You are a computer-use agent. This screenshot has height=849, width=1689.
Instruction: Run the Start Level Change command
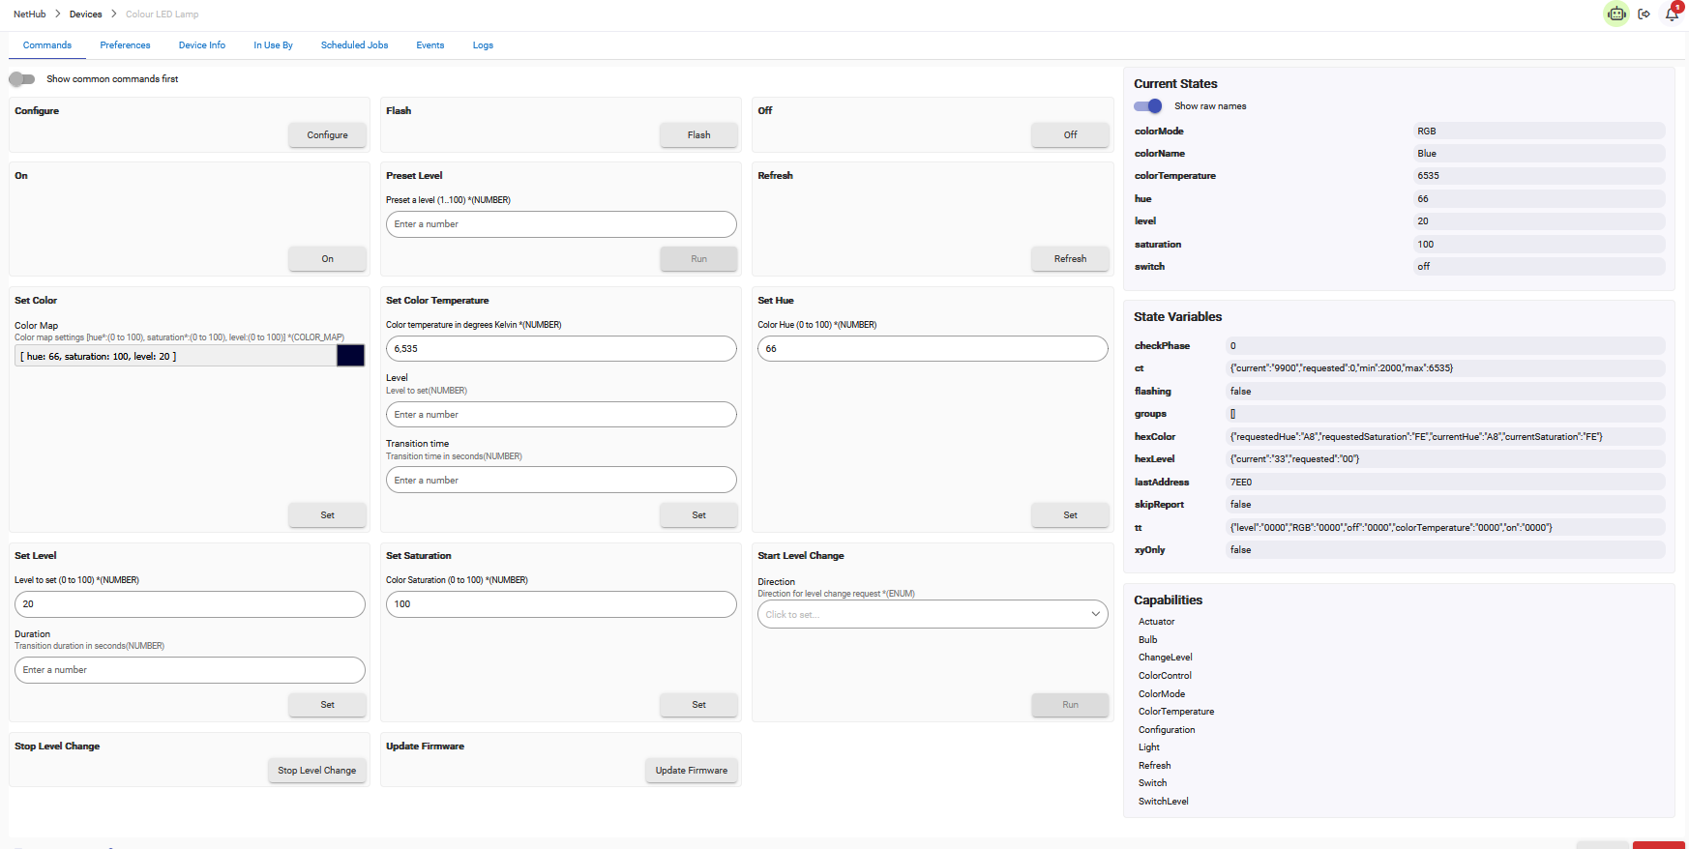(1070, 705)
